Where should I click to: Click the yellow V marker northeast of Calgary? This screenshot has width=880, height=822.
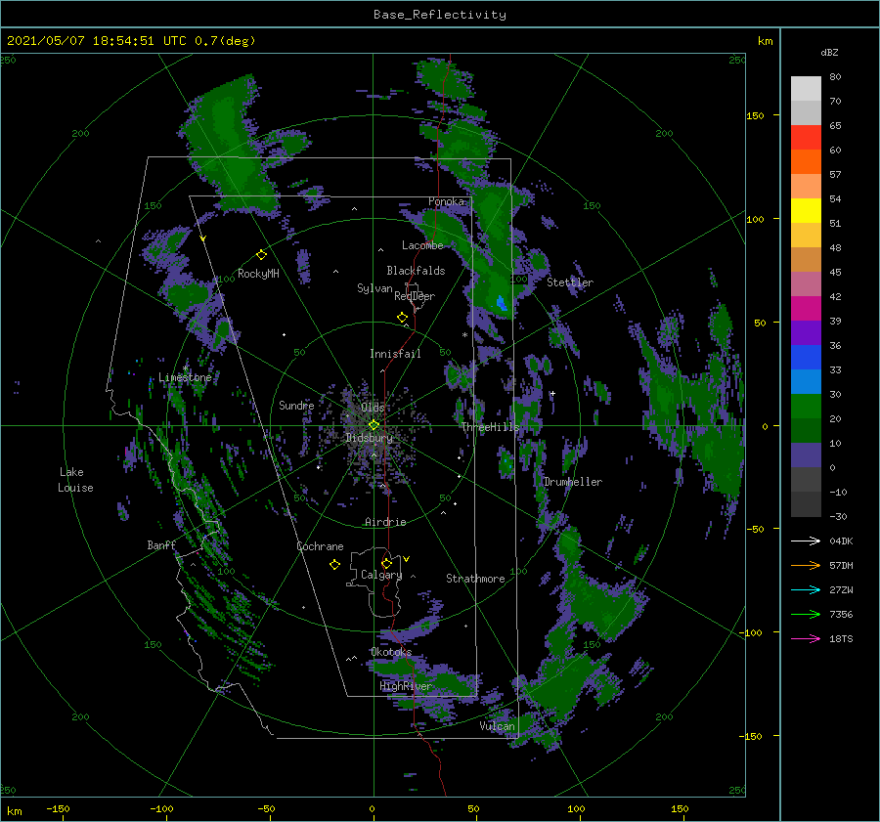pos(407,559)
